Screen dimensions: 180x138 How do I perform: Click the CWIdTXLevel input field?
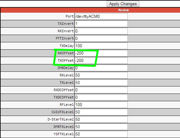click(x=101, y=112)
